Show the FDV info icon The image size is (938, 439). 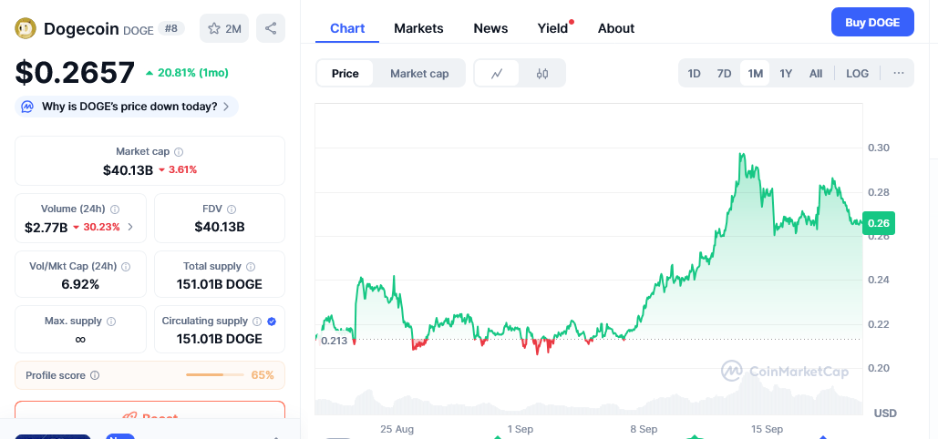point(232,209)
